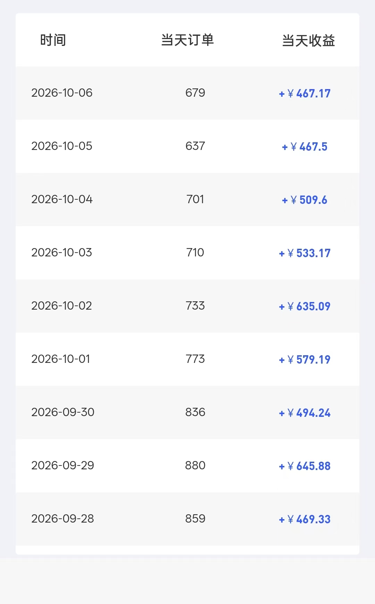The width and height of the screenshot is (375, 604).
Task: Open the +¥467.17 earnings entry
Action: [305, 93]
